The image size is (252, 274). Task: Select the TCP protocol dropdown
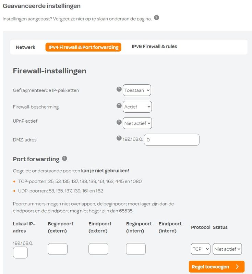click(201, 249)
